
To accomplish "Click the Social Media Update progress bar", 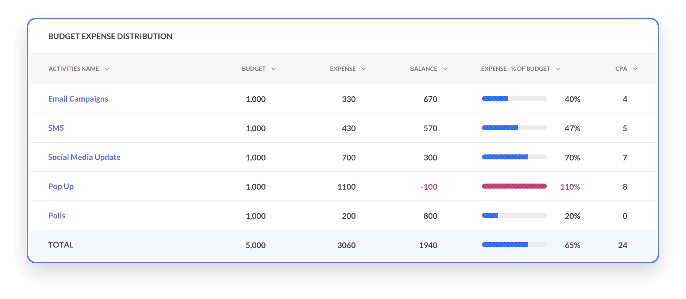I will (x=514, y=157).
